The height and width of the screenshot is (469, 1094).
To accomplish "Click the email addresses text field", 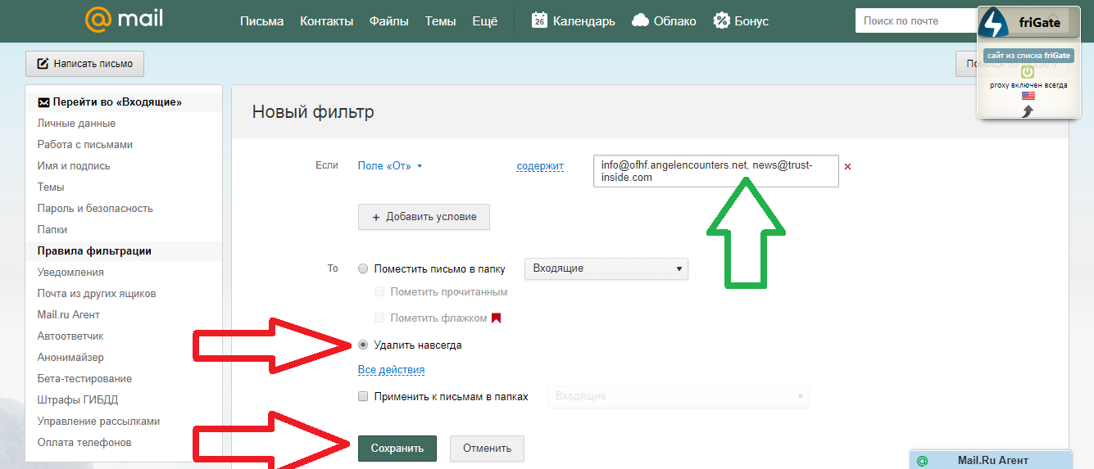I will [716, 171].
